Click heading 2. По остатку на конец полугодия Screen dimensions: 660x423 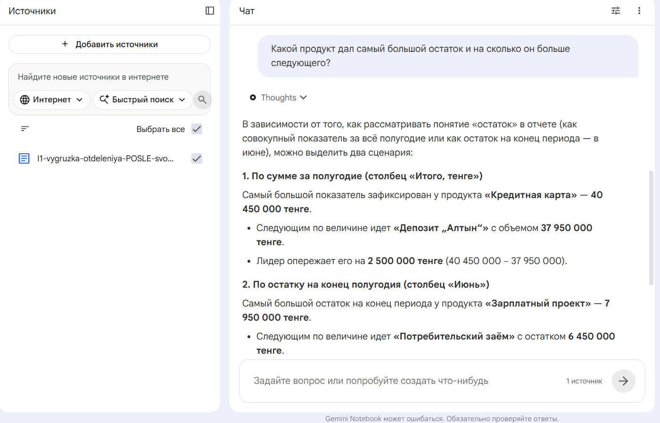(366, 284)
